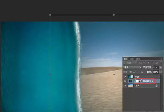
Task: Click the adjustment layer filter icon
Action: 144,63
